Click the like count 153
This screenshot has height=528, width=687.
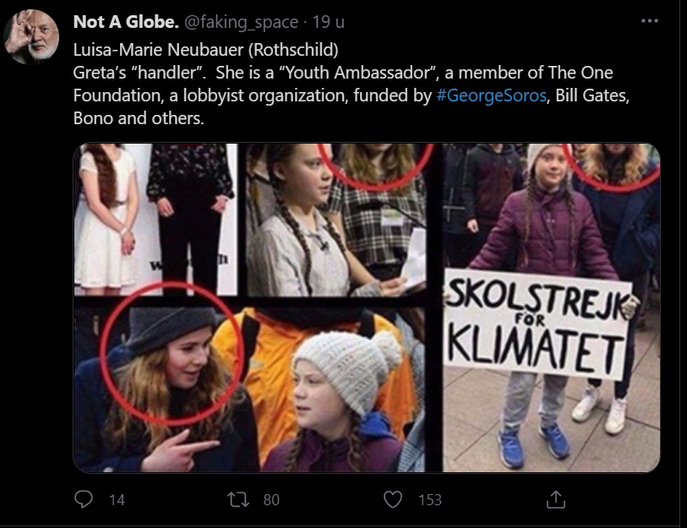click(x=430, y=500)
